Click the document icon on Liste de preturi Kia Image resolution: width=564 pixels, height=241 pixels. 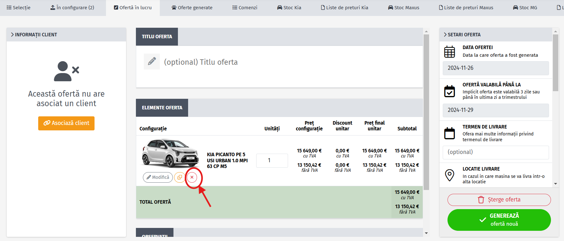[323, 8]
